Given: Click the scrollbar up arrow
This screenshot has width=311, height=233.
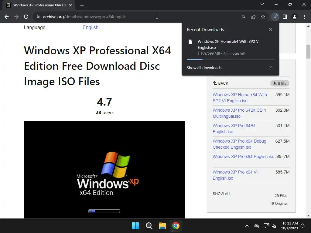Looking at the screenshot, I should (x=308, y=26).
